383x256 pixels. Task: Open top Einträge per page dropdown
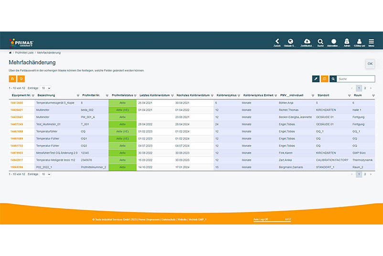pos(45,88)
